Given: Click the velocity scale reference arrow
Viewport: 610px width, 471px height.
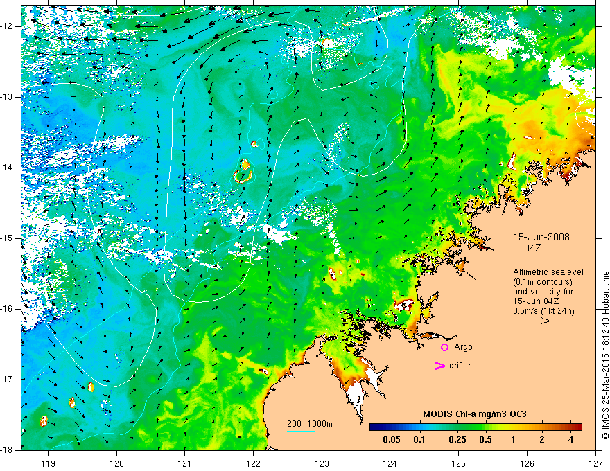Looking at the screenshot, I should (536, 321).
